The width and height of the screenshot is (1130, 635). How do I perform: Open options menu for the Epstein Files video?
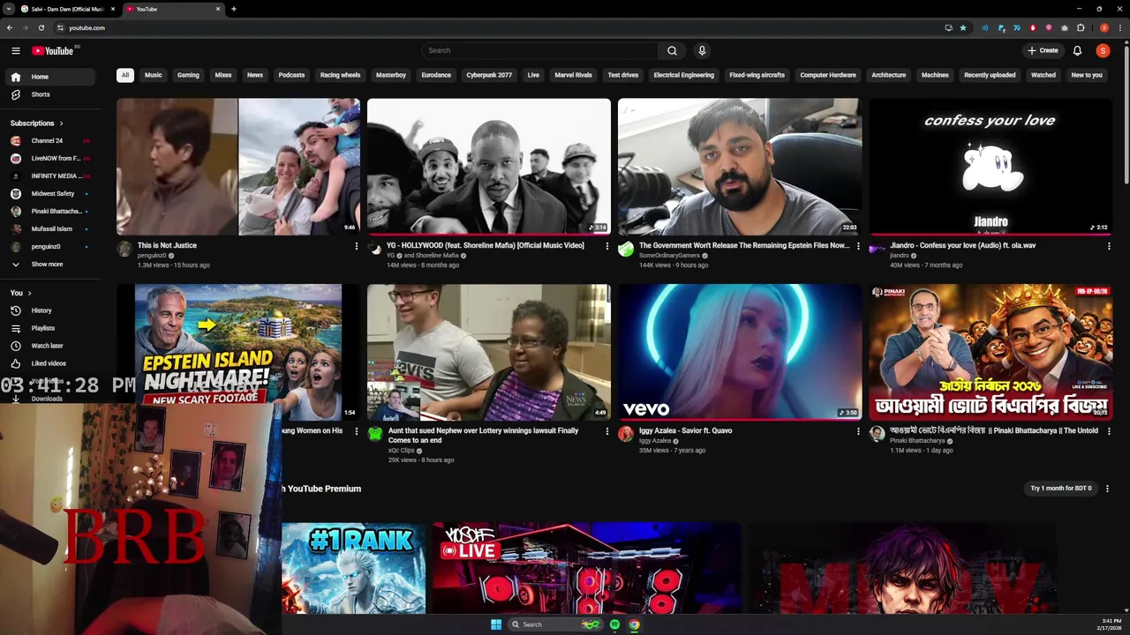pyautogui.click(x=857, y=246)
